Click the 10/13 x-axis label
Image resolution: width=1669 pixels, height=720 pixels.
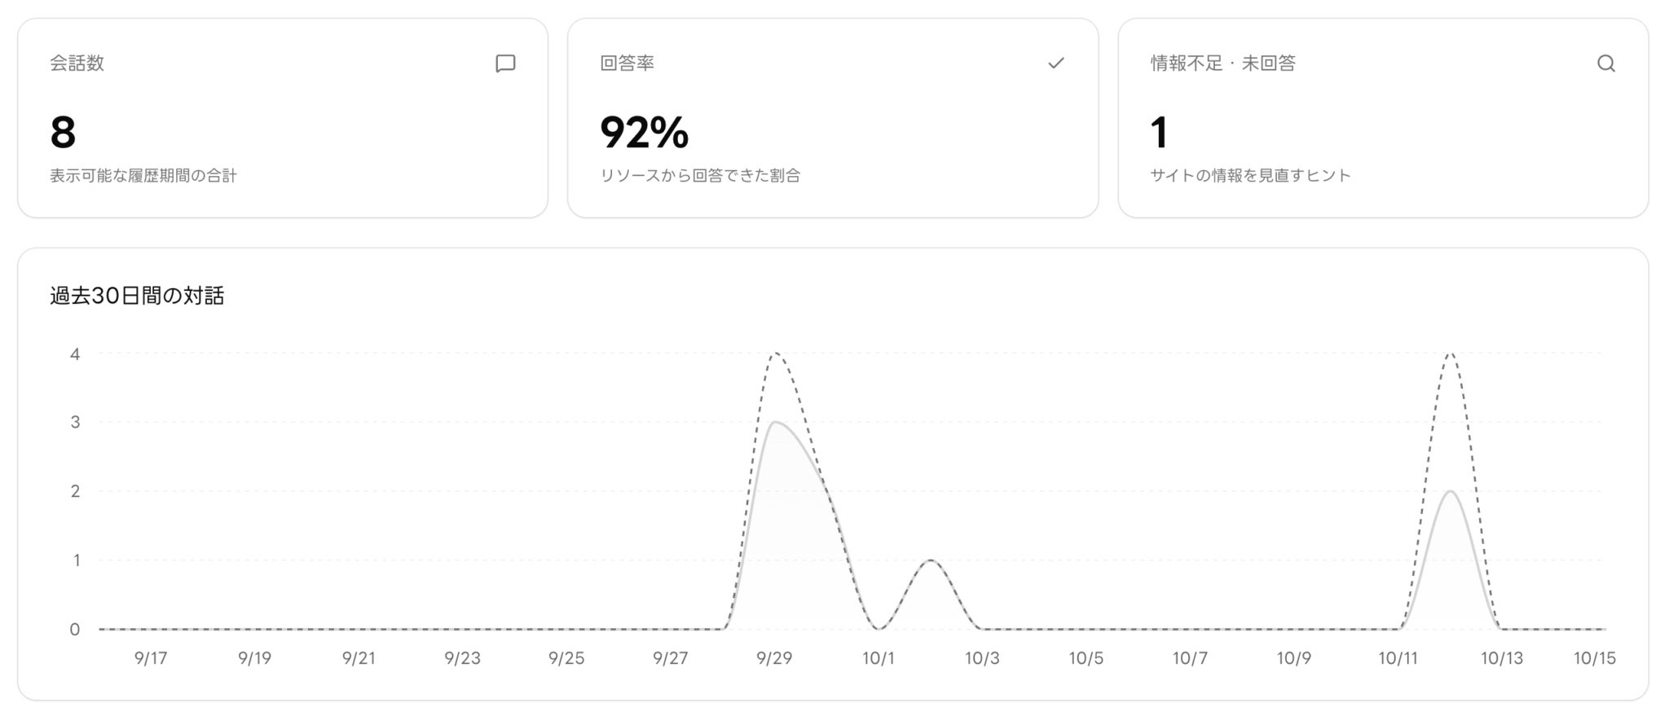coord(1502,658)
